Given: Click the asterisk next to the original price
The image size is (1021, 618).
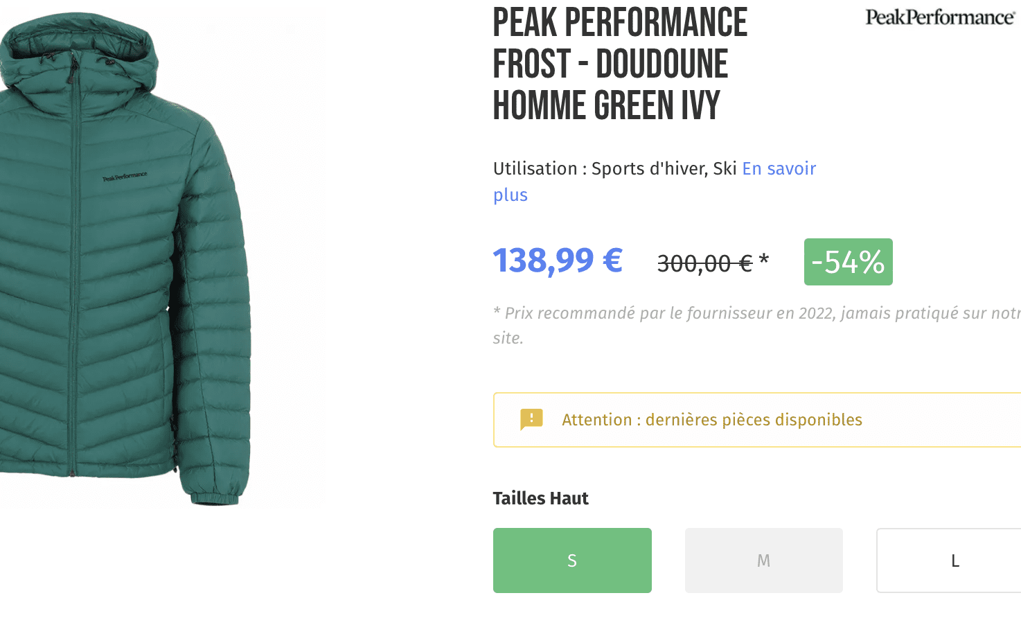Looking at the screenshot, I should [x=764, y=258].
